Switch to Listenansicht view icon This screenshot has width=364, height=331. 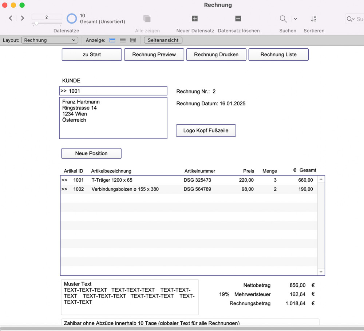pyautogui.click(x=123, y=40)
